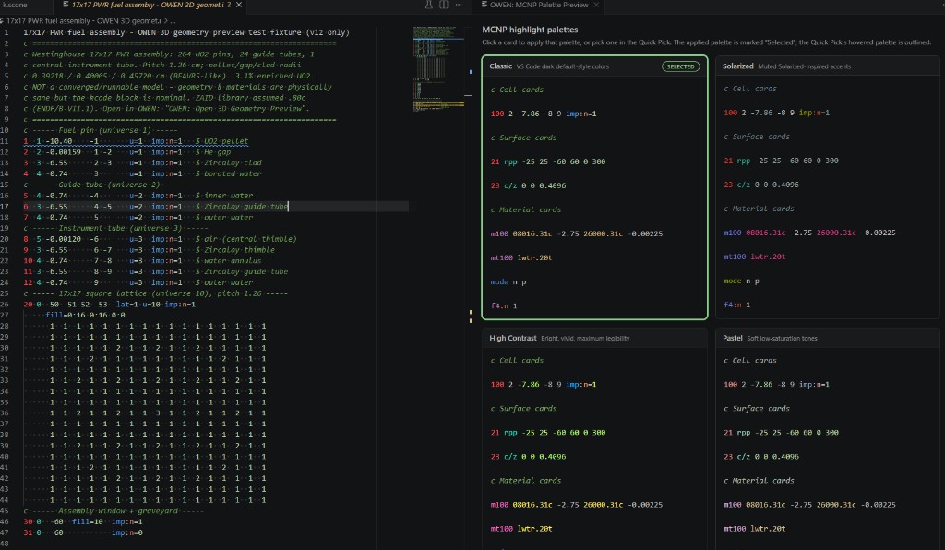The image size is (945, 550).
Task: Click the file icon on the fuel assembly tab
Action: 66,5
